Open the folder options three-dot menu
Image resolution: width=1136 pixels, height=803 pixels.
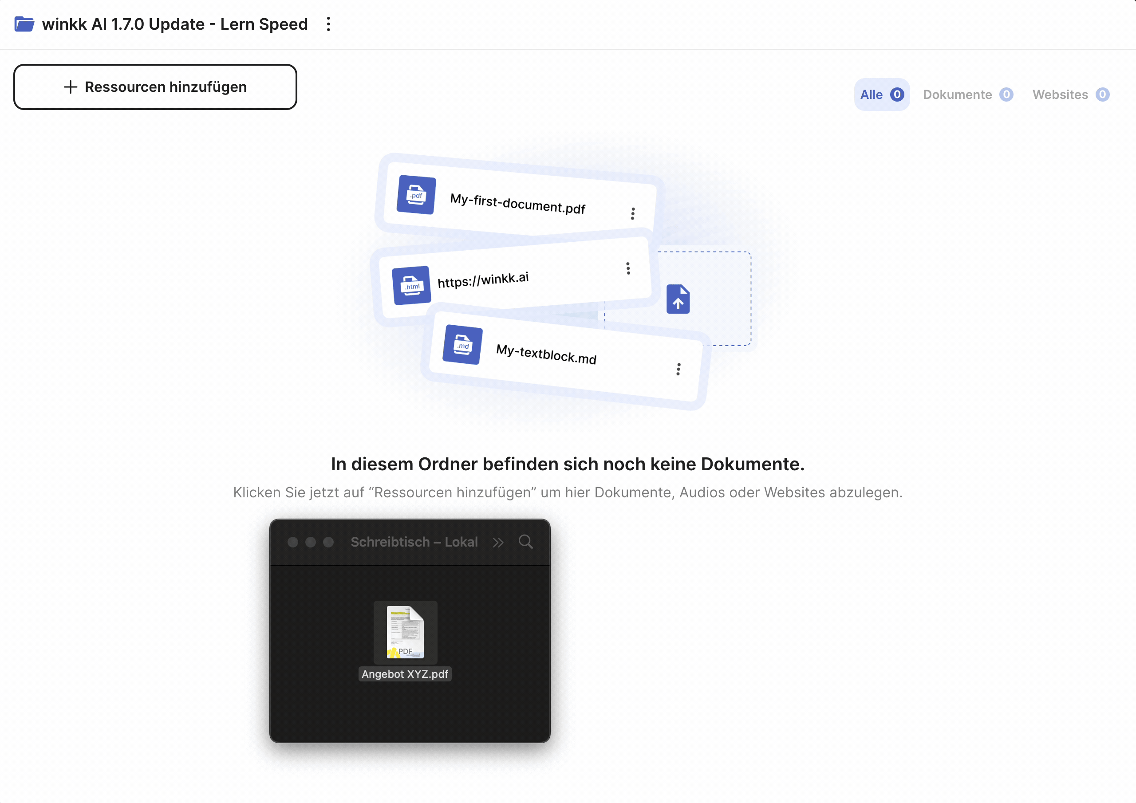328,24
